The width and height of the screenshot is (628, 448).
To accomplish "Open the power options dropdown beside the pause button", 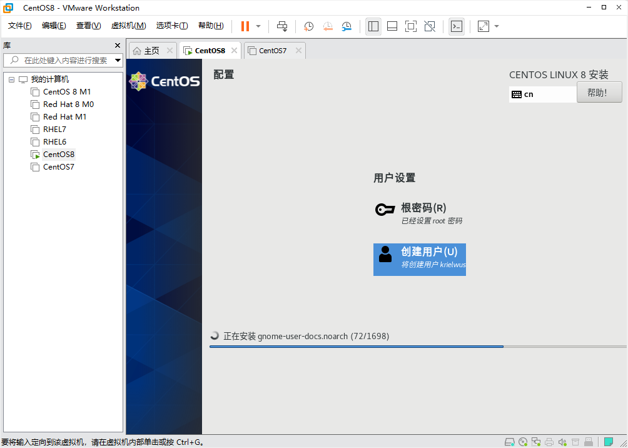I will (258, 26).
